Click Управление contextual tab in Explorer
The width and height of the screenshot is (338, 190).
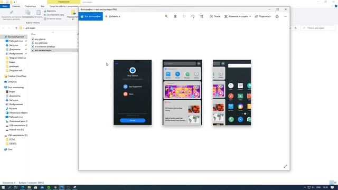tap(63, 2)
